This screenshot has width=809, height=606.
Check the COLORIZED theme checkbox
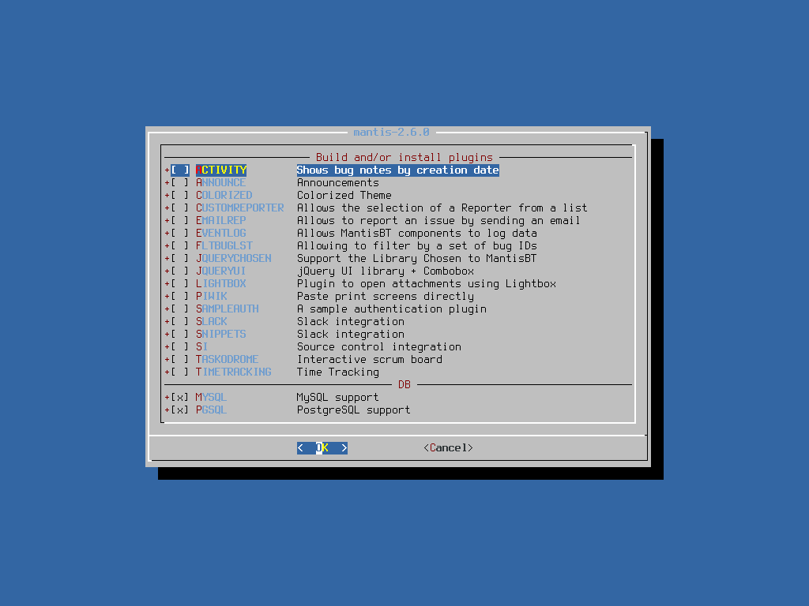click(180, 196)
